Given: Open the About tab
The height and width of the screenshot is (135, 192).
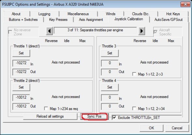Looking at the screenshot, I should [16, 14].
